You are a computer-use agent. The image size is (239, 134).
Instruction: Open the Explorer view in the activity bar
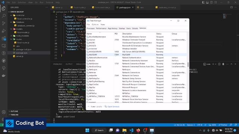coord(4,8)
